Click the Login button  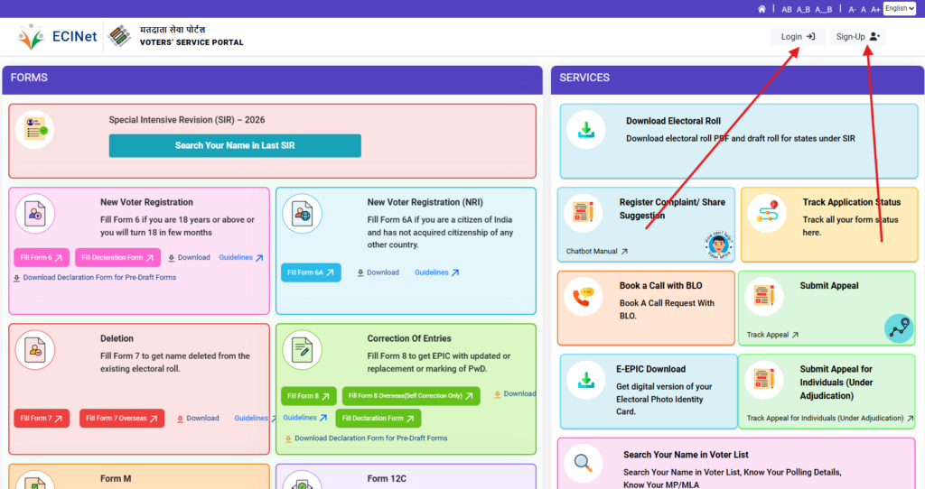[798, 36]
